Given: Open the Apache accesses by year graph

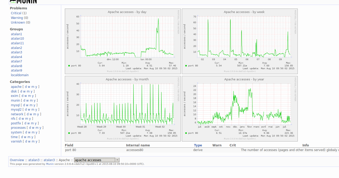Looking at the screenshot, I should pos(240,109).
